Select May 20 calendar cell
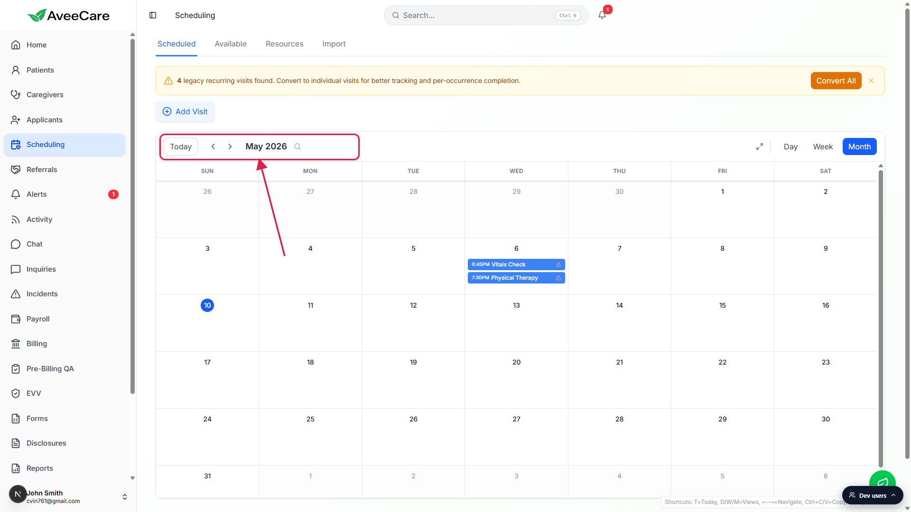 (x=516, y=380)
